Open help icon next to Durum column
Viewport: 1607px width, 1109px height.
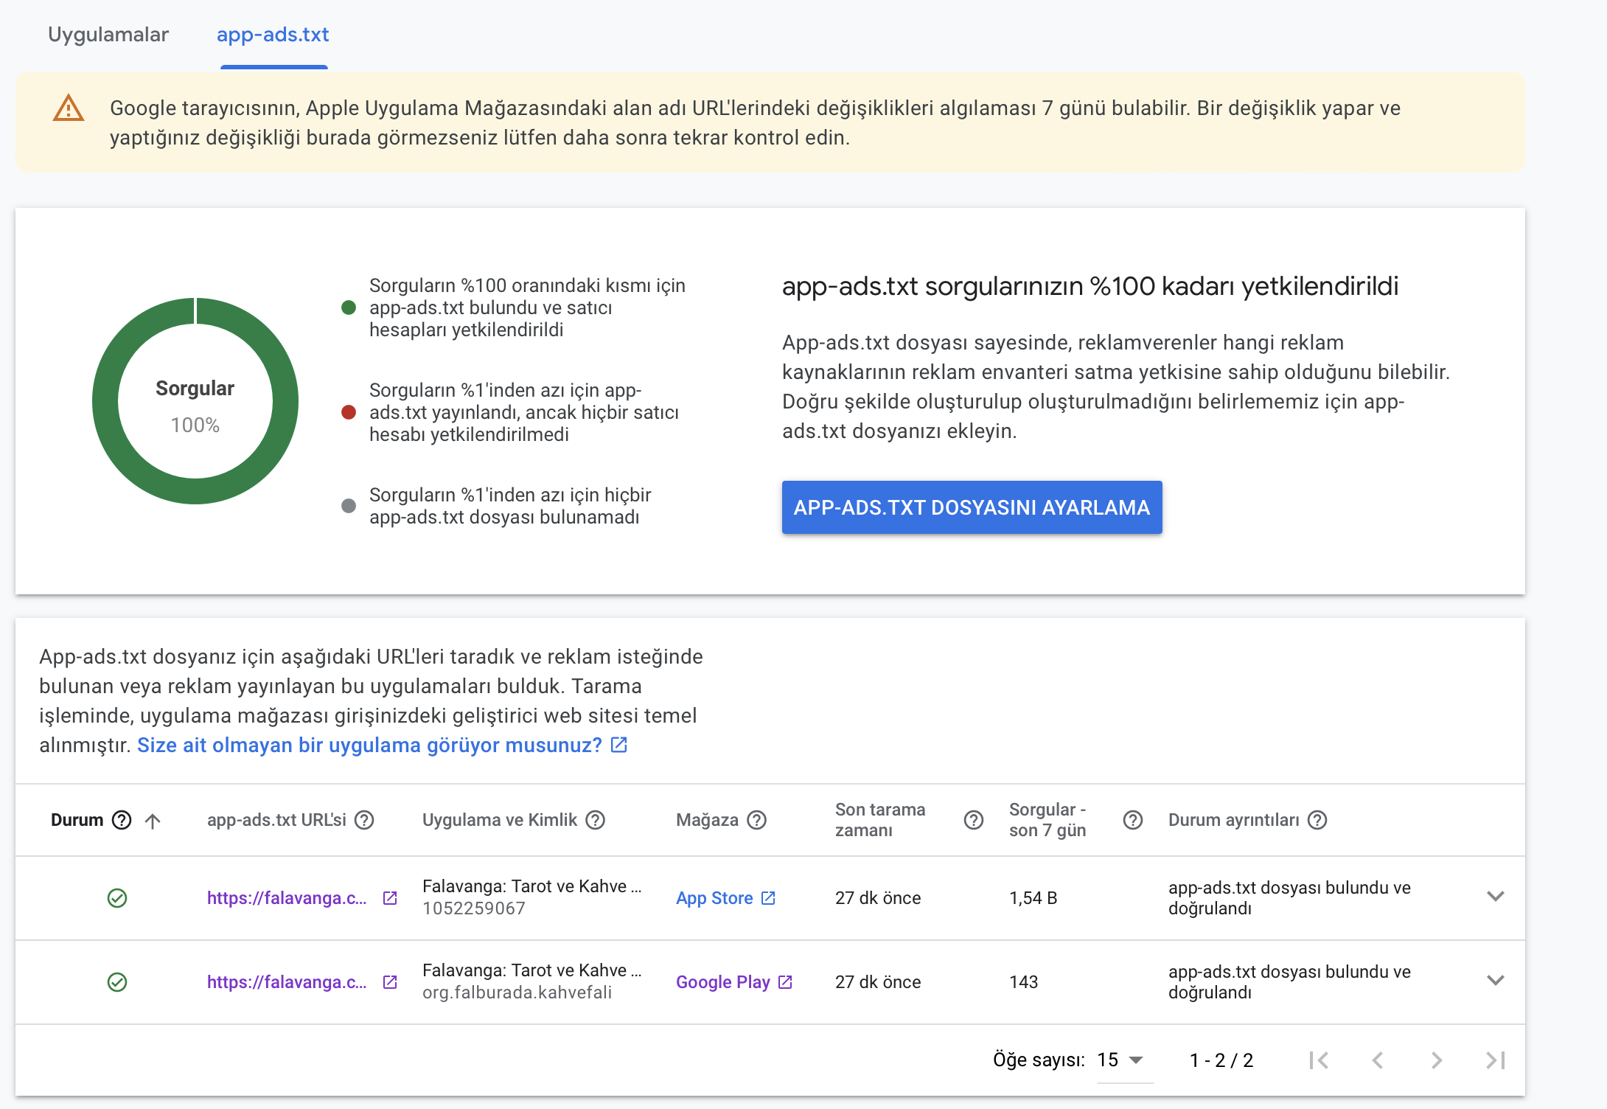(x=122, y=820)
